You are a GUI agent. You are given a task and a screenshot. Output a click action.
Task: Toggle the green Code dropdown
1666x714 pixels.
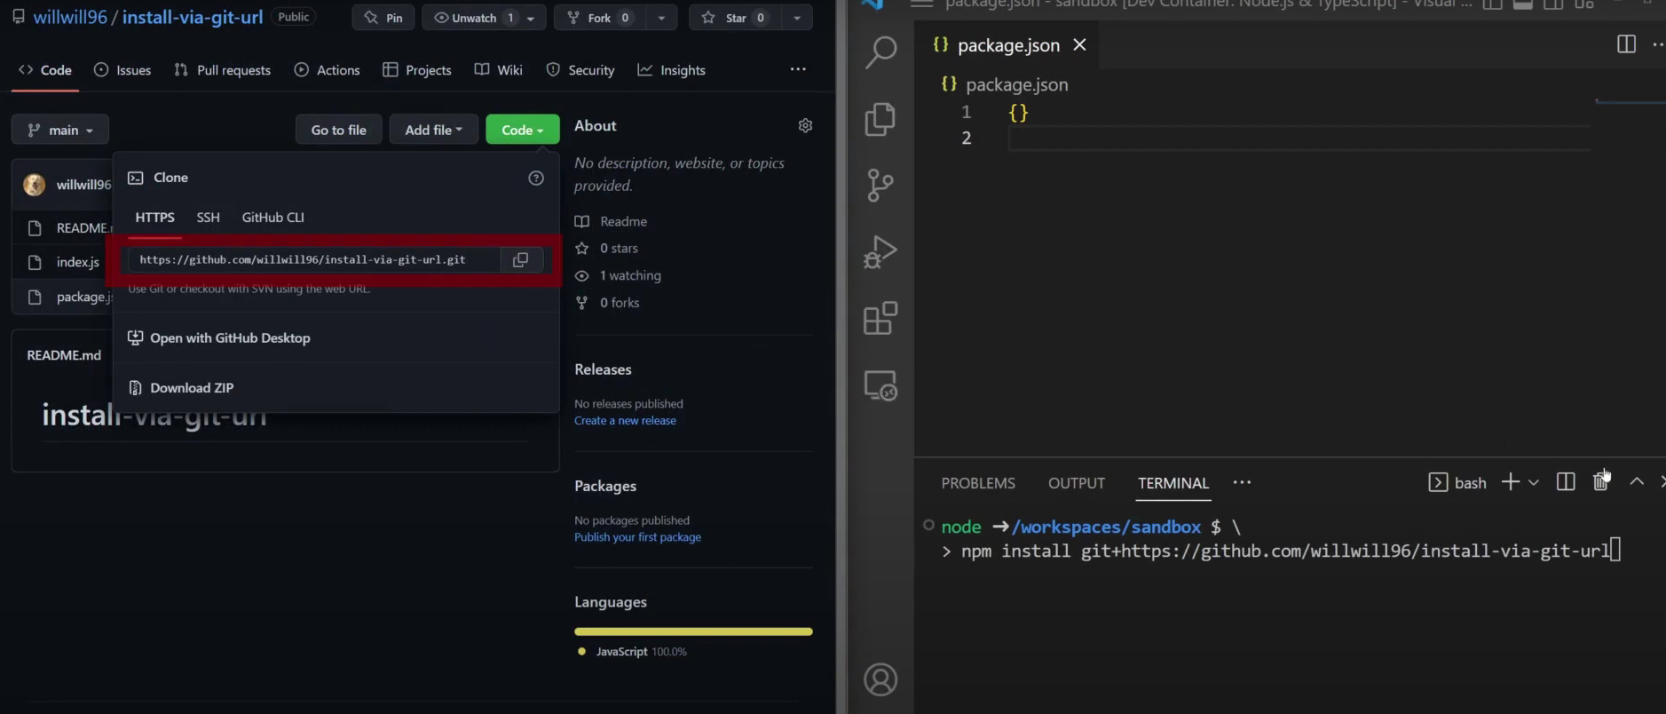[522, 130]
